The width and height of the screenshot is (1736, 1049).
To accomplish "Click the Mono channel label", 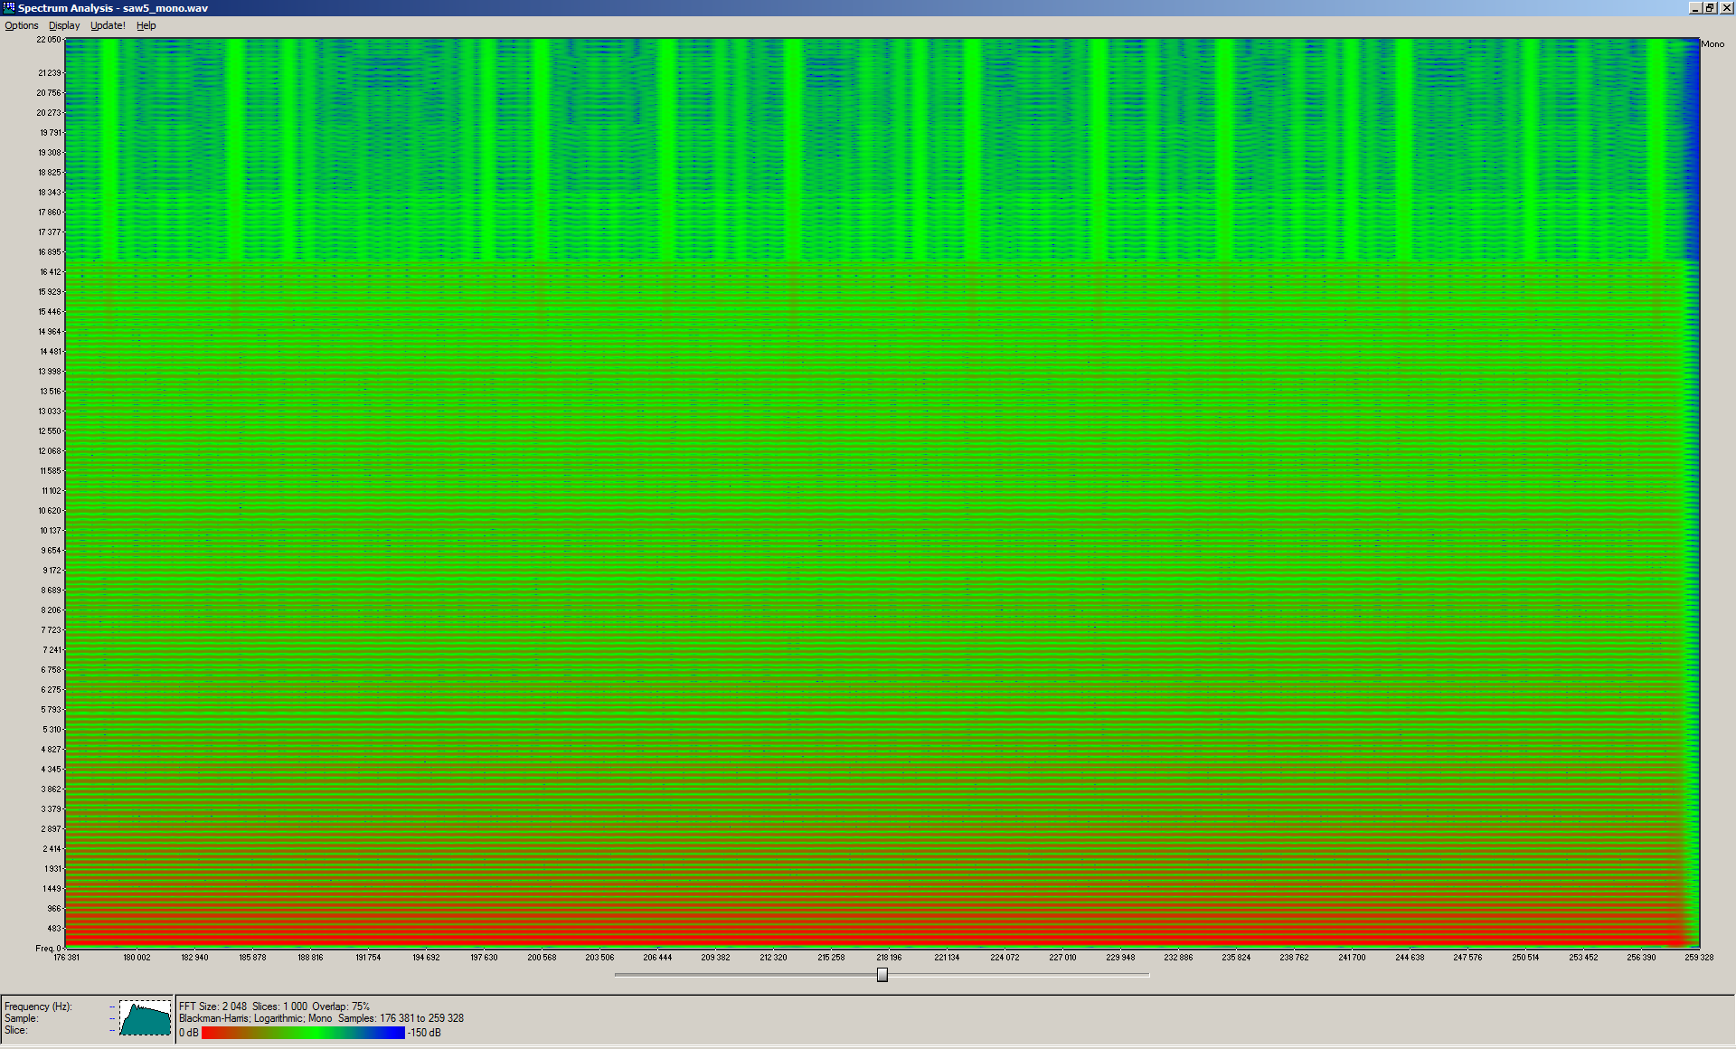I will click(1712, 43).
